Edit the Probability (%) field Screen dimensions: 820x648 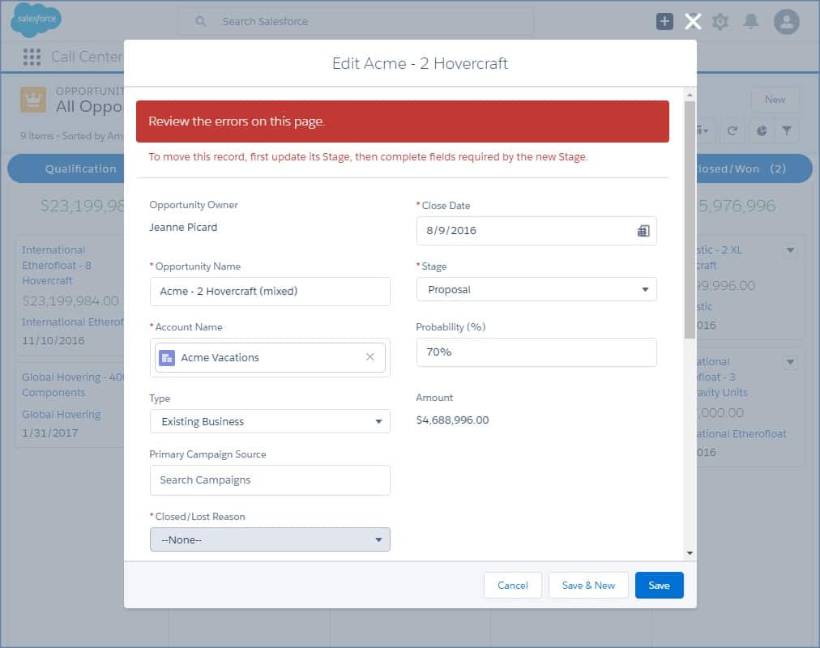536,352
